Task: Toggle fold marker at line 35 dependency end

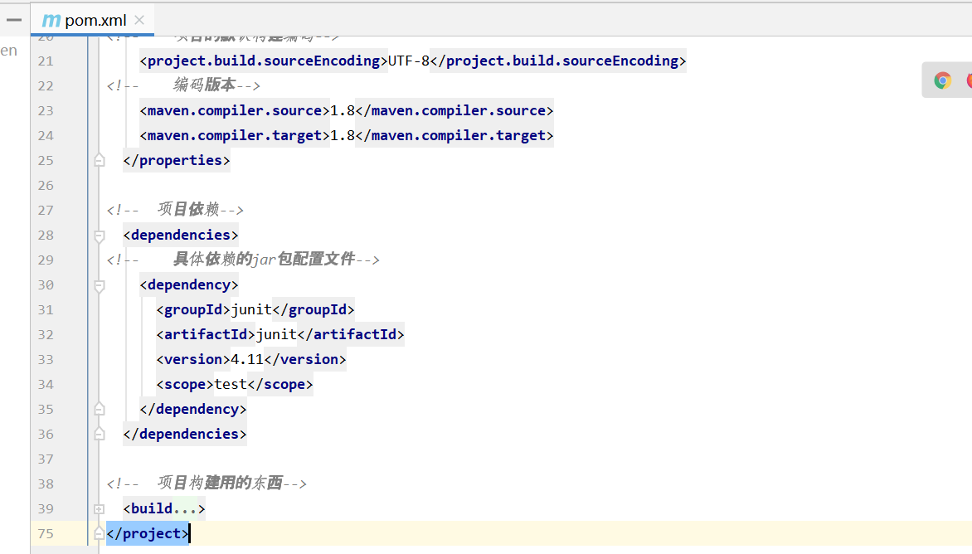Action: 100,409
